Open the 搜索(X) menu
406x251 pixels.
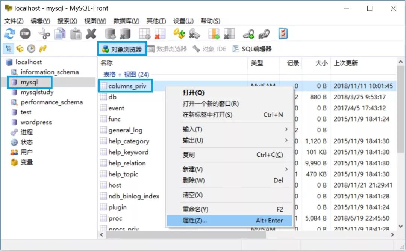point(67,21)
